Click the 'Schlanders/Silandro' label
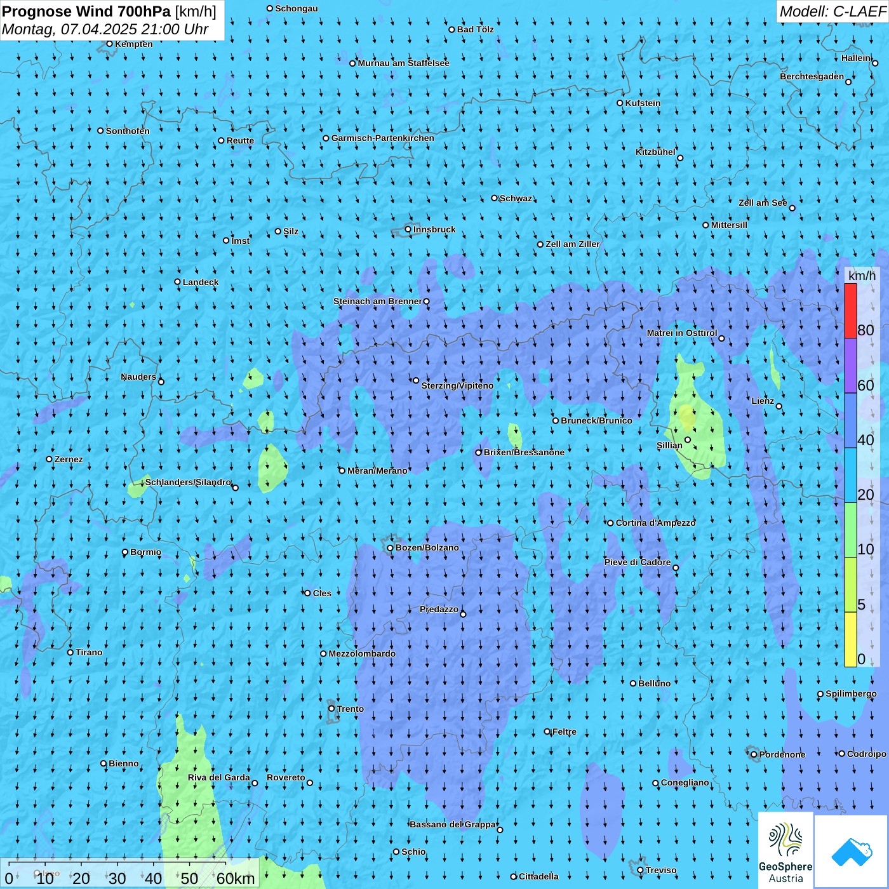Screen dimensions: 889x889 pyautogui.click(x=188, y=482)
